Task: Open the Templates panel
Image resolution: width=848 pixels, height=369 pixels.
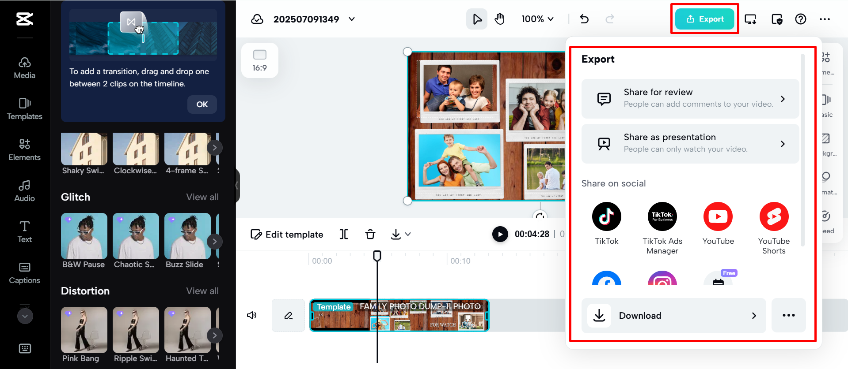Action: 25,109
